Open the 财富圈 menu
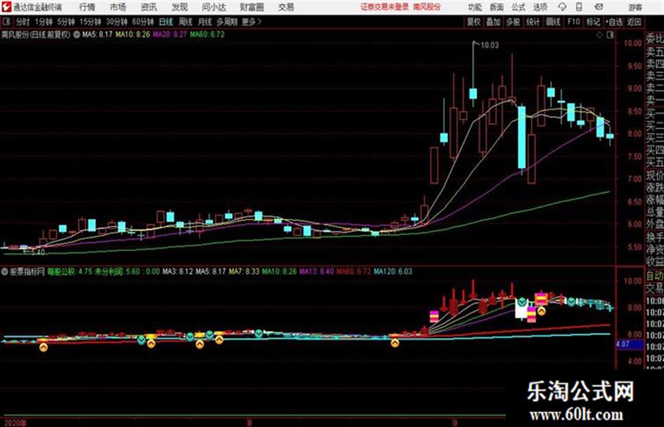The height and width of the screenshot is (427, 664). pos(252,7)
